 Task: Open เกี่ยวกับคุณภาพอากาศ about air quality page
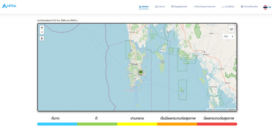pyautogui.click(x=204, y=6)
